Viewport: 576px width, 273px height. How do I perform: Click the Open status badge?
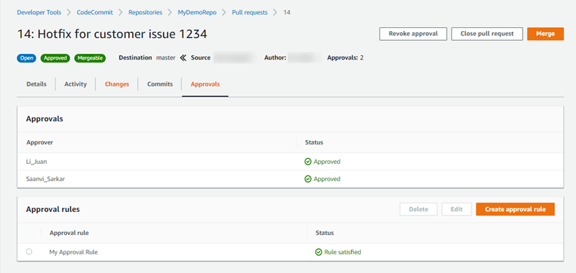click(27, 58)
